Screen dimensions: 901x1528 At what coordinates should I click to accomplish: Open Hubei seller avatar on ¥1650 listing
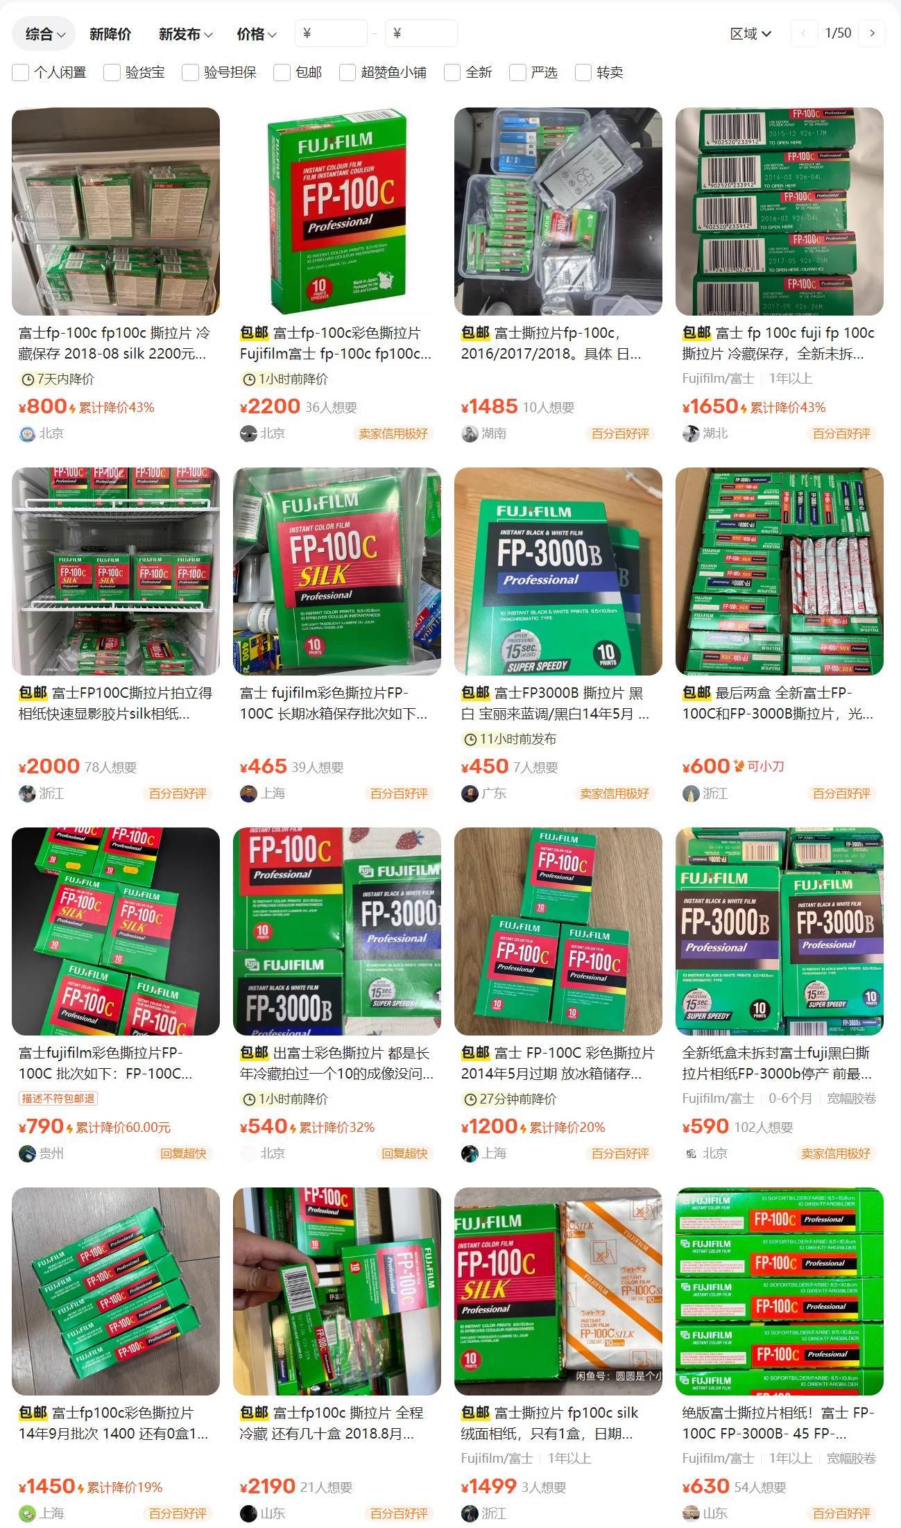[691, 433]
